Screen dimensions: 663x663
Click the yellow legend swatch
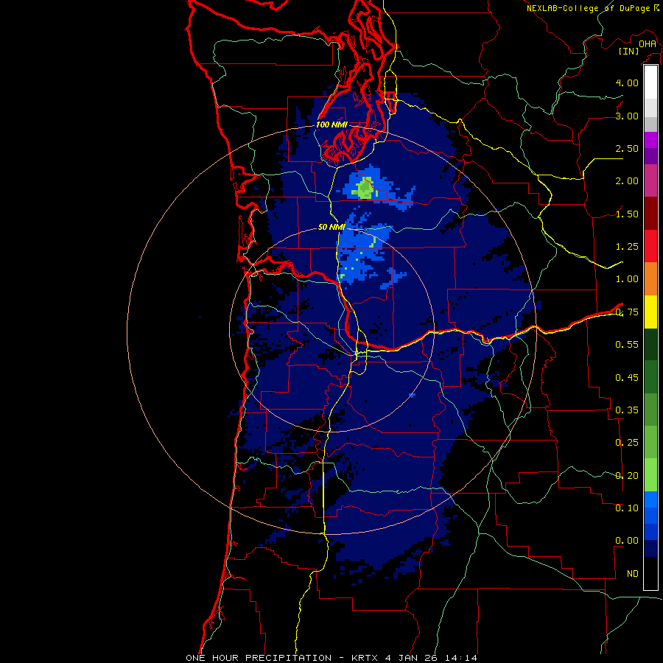point(650,312)
